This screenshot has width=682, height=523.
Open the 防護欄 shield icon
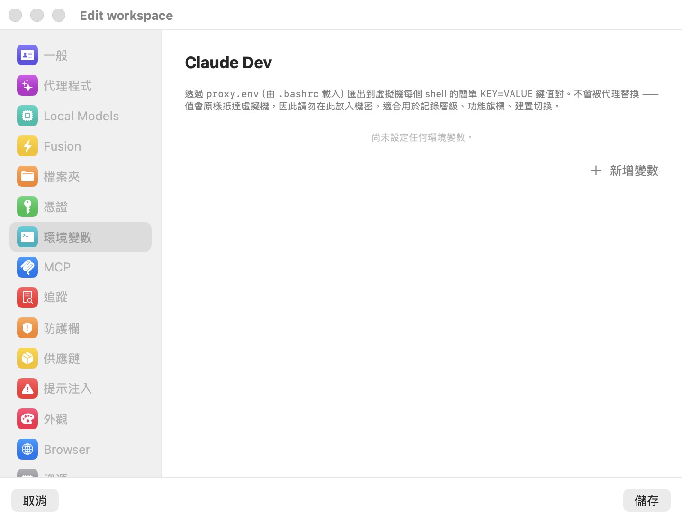coord(27,328)
